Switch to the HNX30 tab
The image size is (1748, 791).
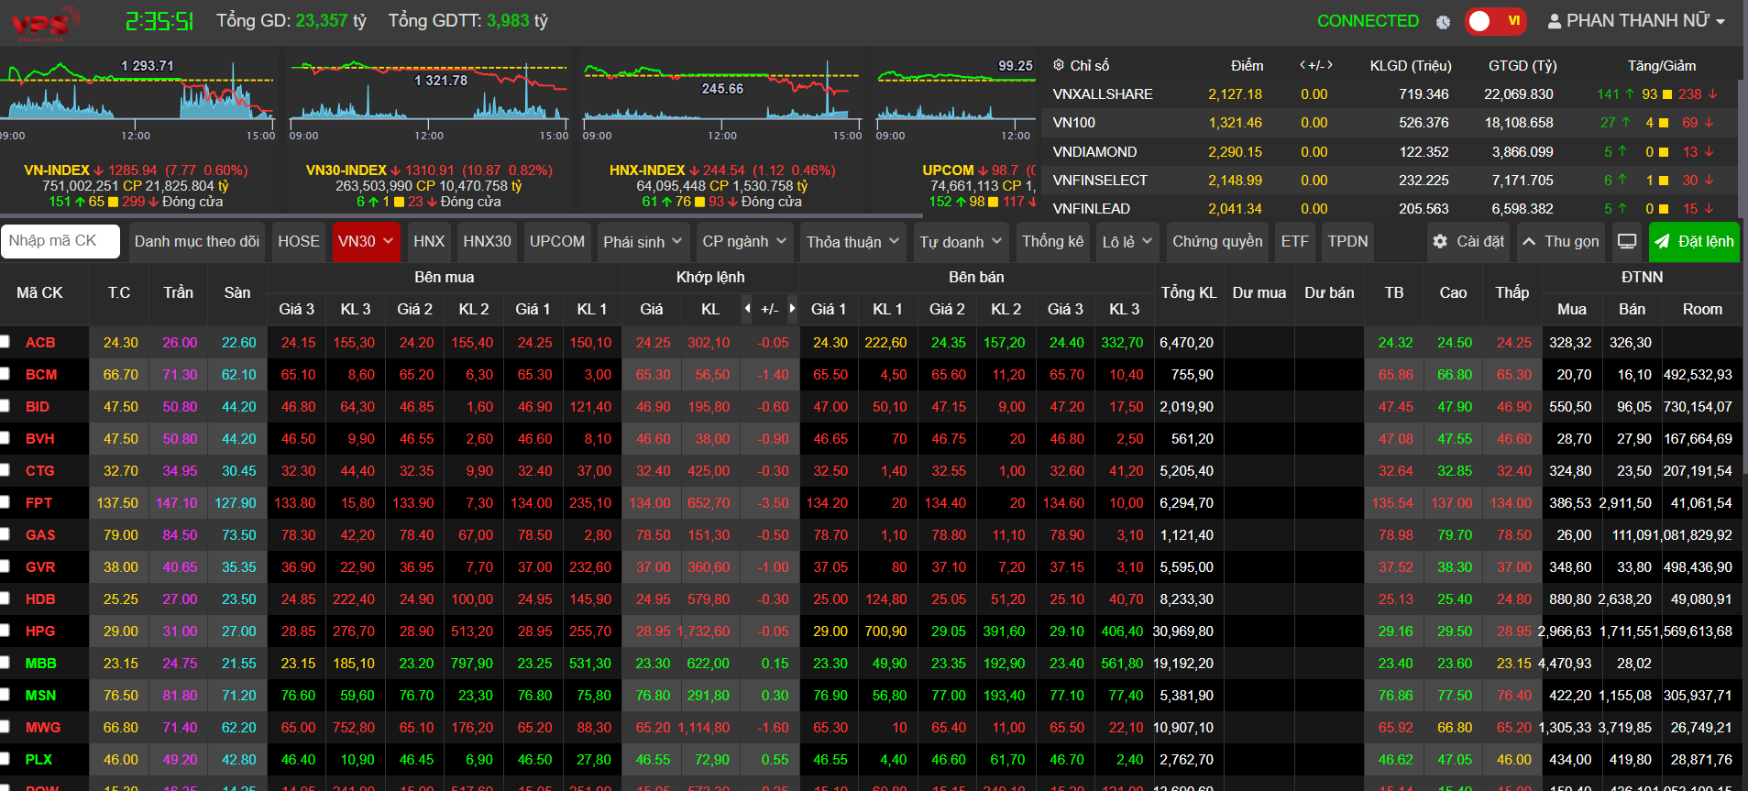click(487, 241)
